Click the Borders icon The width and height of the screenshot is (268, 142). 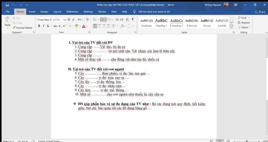pyautogui.click(x=129, y=26)
